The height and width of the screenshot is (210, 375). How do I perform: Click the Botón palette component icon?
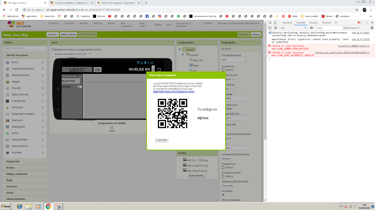point(7,62)
